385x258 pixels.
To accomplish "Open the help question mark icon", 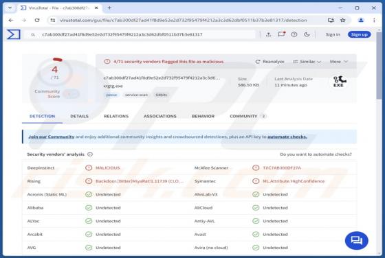I will tap(294, 34).
